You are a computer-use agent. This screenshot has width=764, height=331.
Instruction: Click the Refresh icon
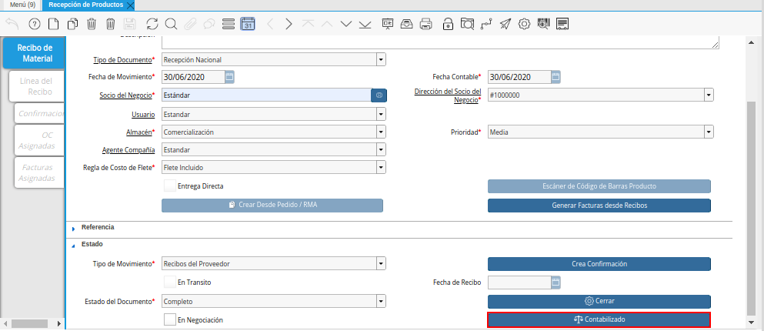coord(152,24)
